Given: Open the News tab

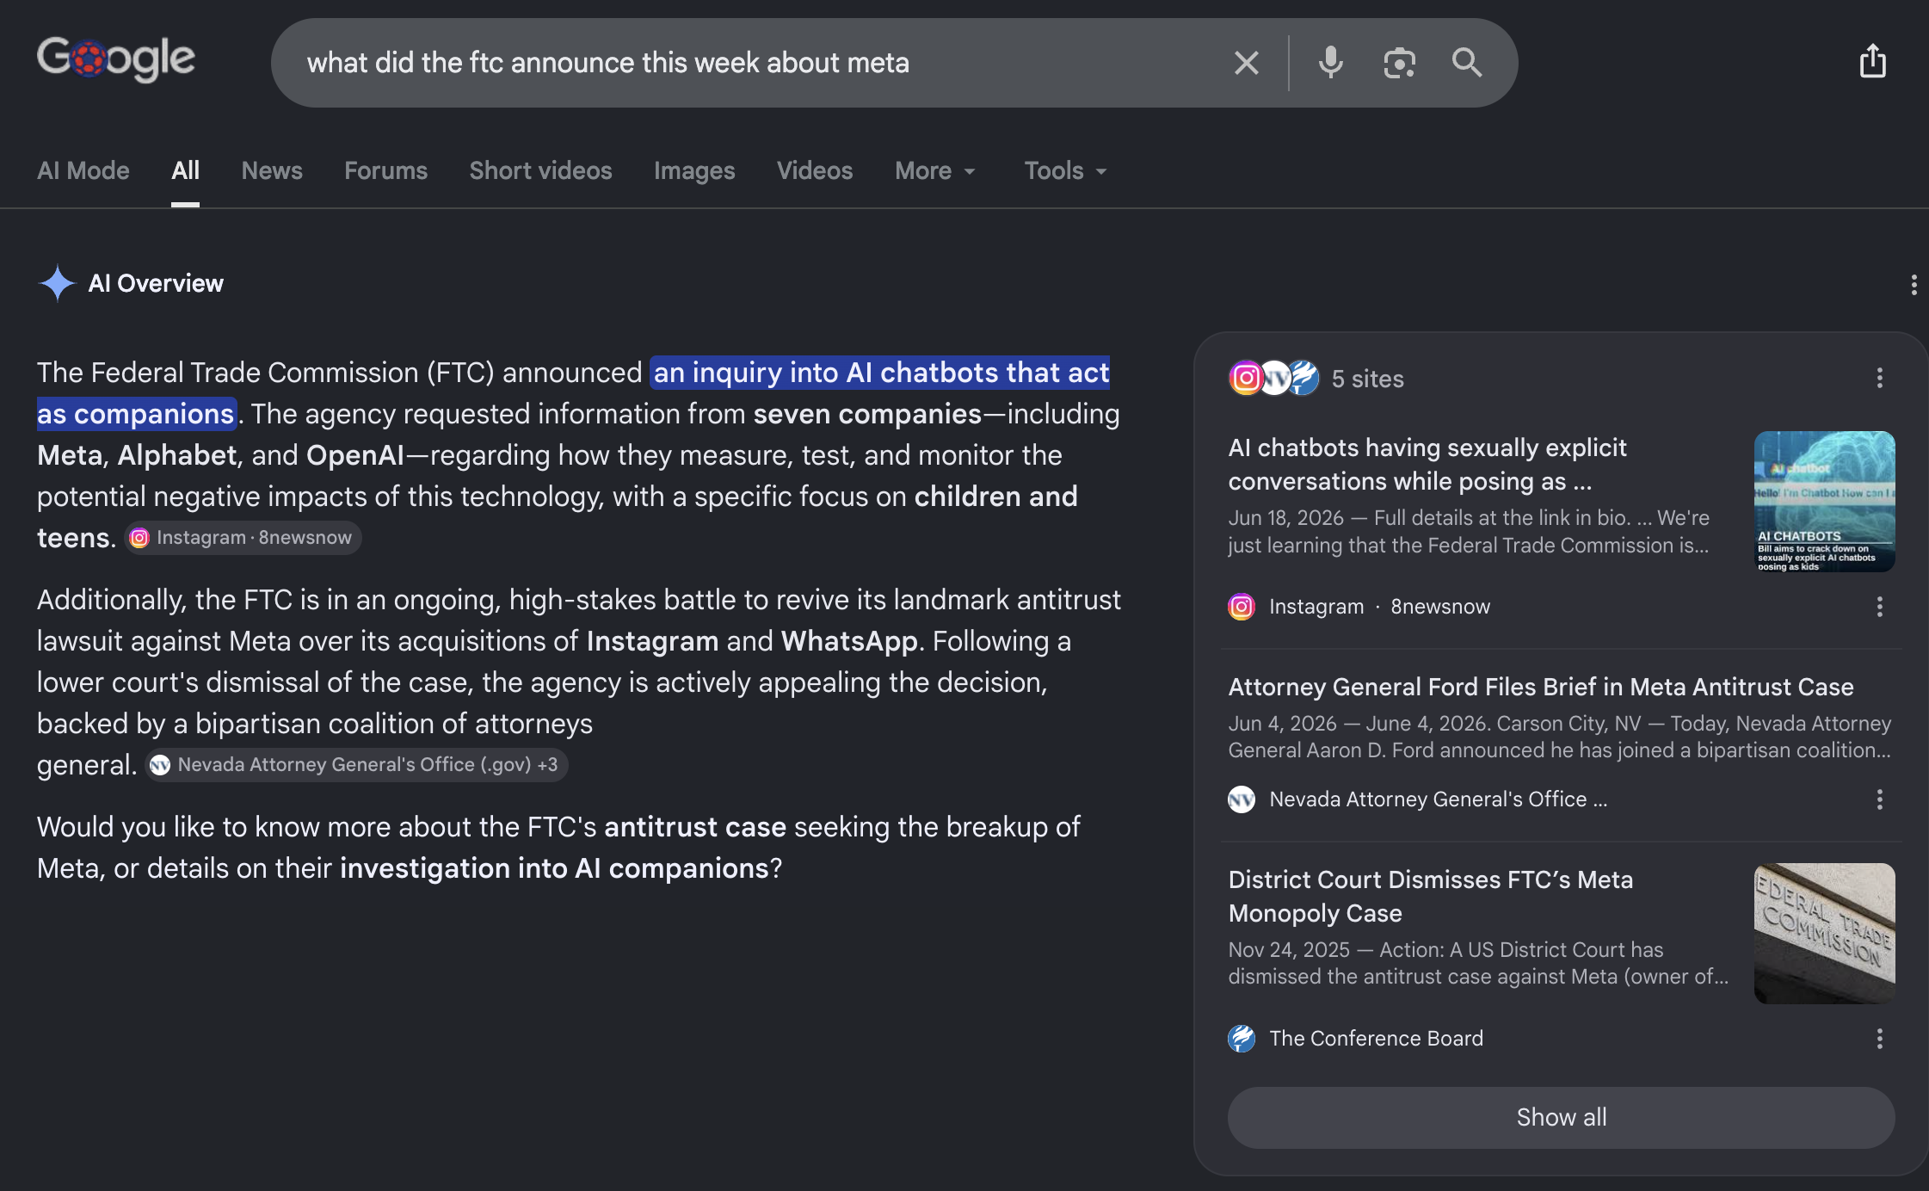Looking at the screenshot, I should click(272, 170).
